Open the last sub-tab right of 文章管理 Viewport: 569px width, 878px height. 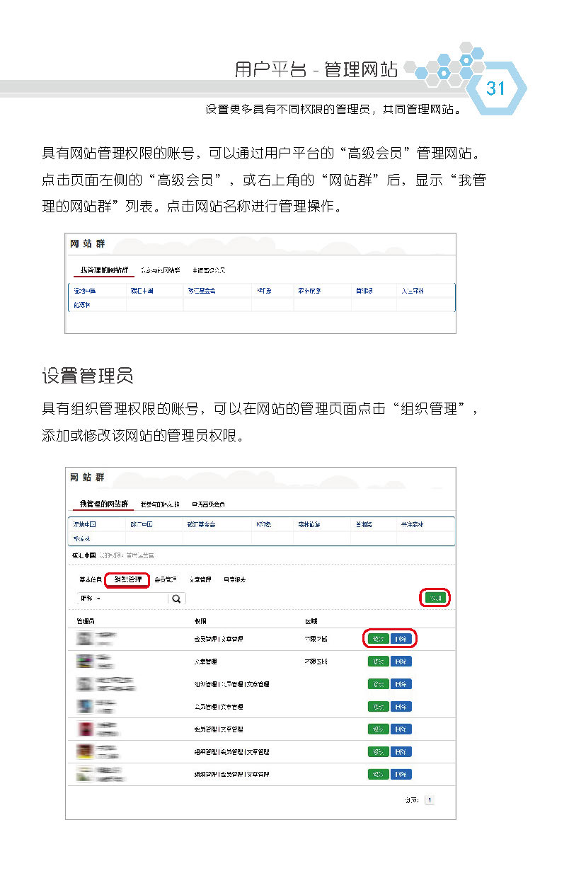[x=236, y=579]
